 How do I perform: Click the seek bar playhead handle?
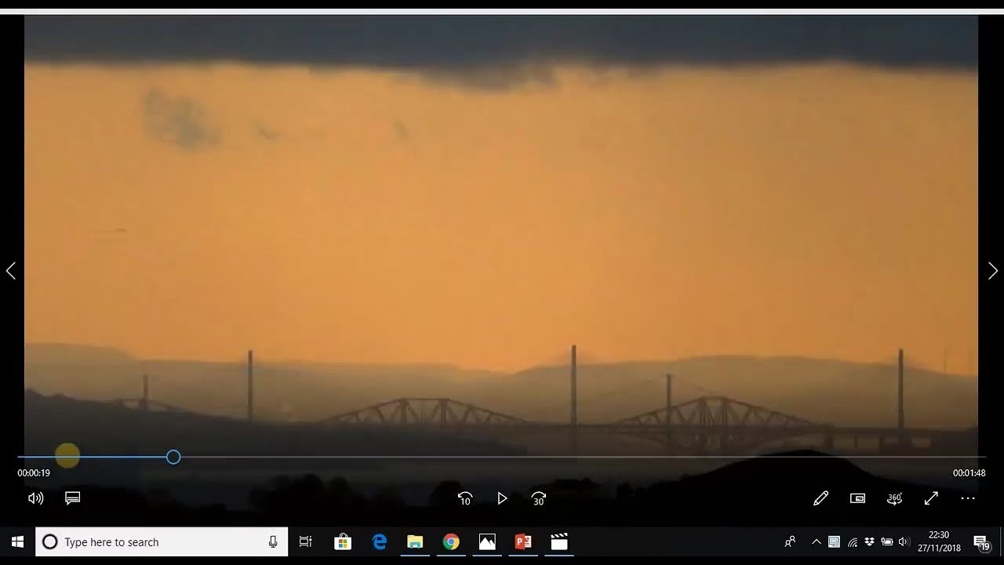point(173,457)
